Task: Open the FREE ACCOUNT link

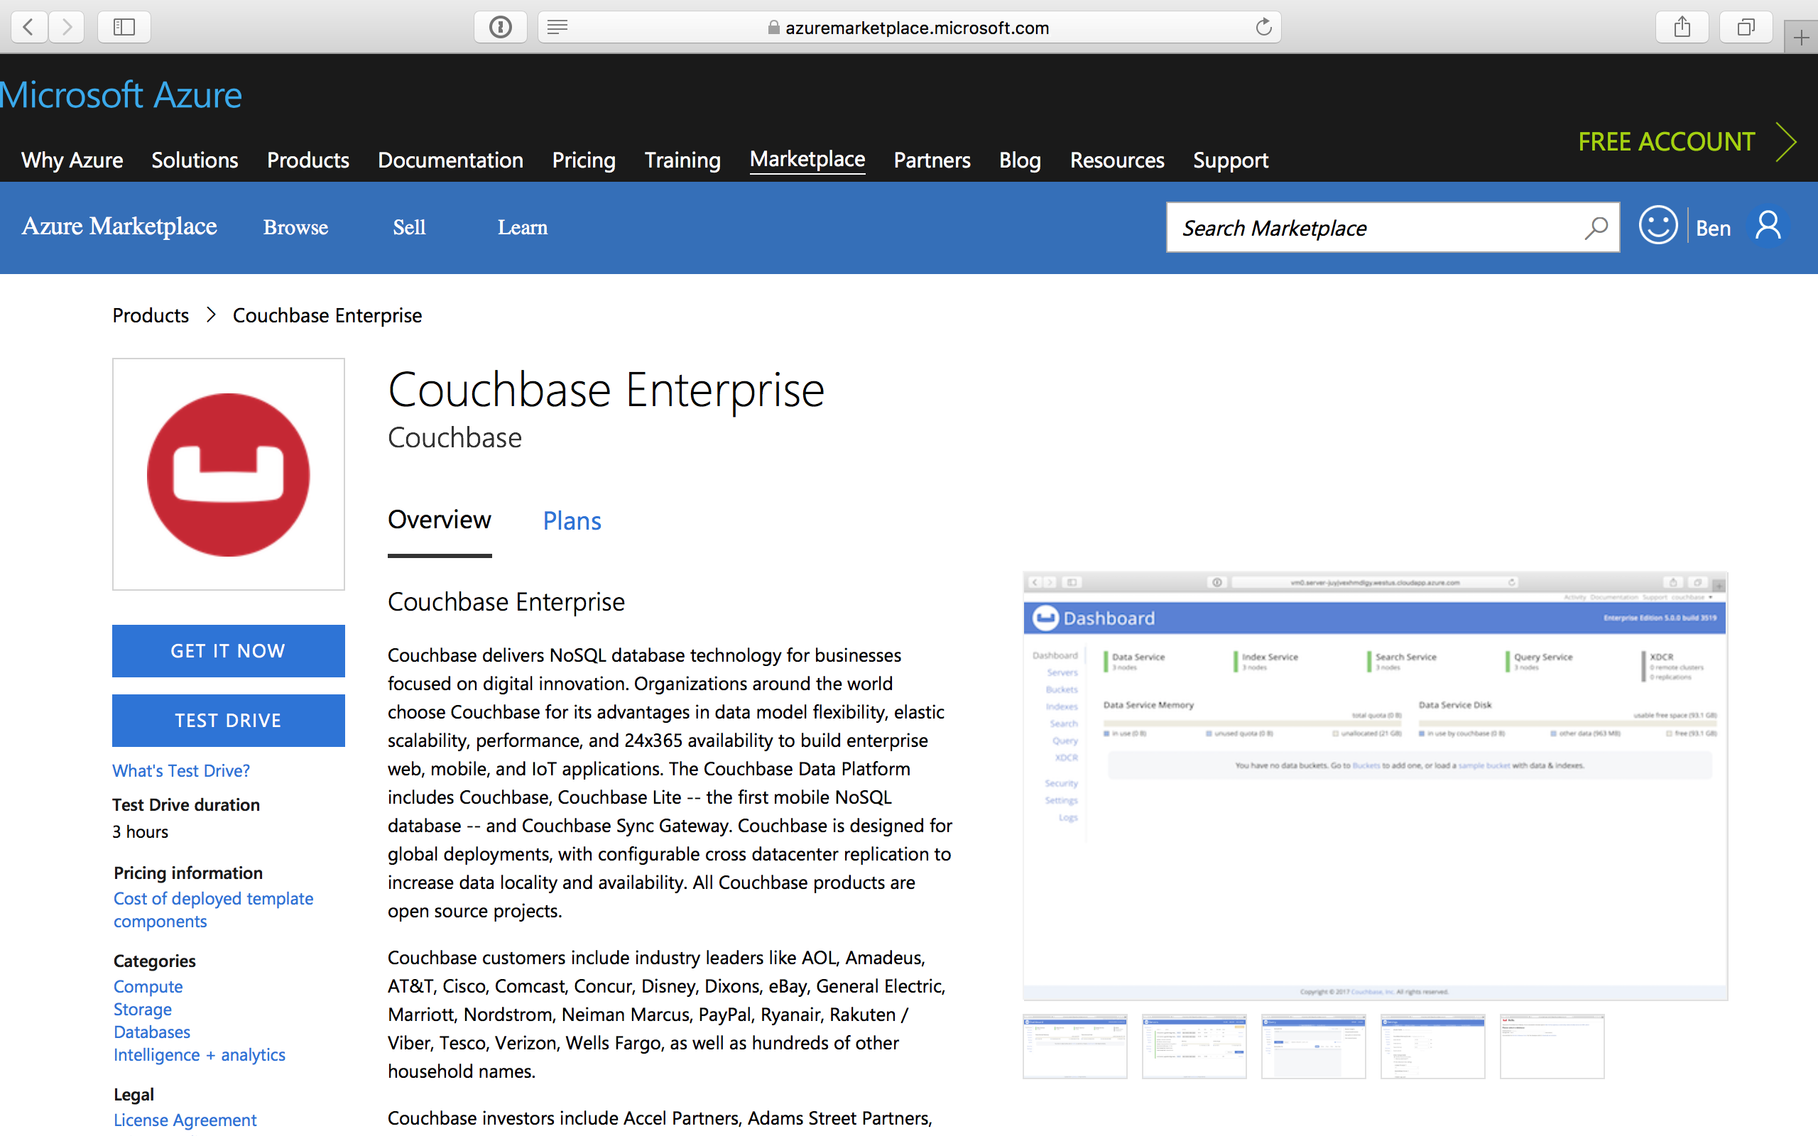Action: [1666, 141]
